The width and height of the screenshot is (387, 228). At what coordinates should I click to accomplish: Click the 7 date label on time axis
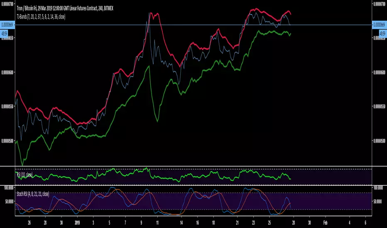[x=125, y=223]
